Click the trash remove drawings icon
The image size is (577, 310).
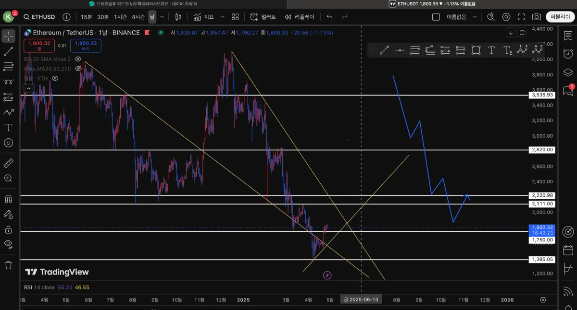click(x=8, y=264)
